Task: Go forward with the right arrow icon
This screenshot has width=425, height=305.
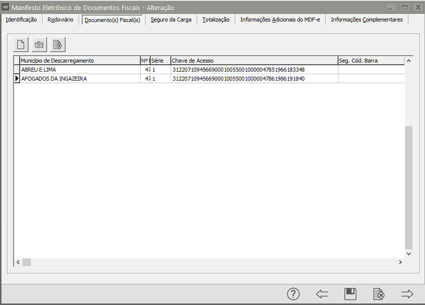Action: coord(407,294)
